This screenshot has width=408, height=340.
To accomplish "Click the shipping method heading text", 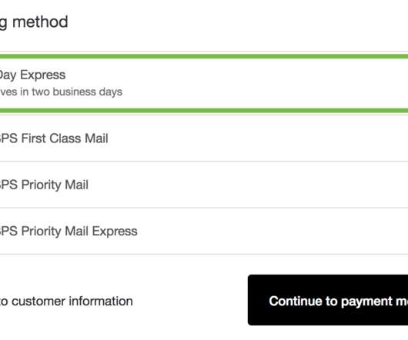I will click(x=34, y=22).
